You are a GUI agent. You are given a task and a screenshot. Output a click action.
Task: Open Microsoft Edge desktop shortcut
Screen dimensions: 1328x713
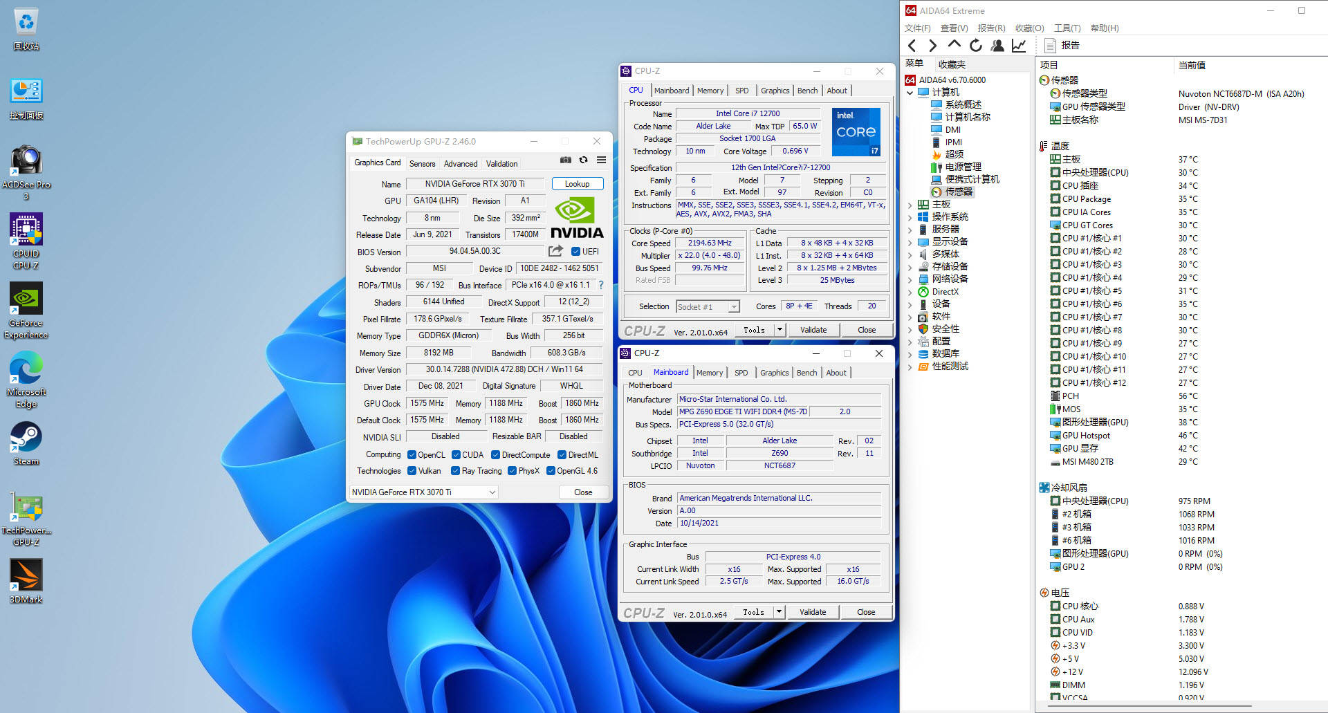coord(26,380)
